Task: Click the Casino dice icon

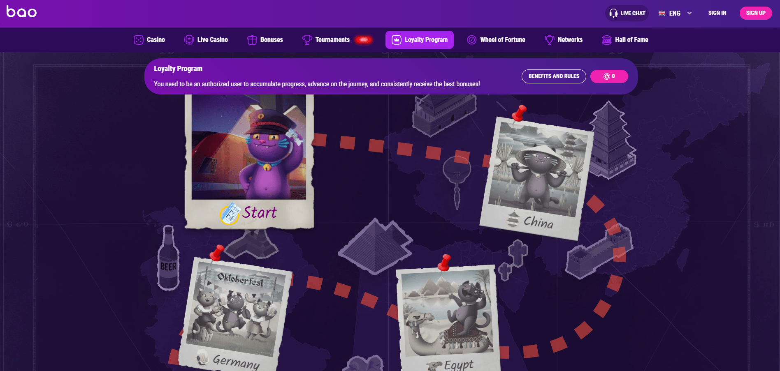Action: click(139, 40)
